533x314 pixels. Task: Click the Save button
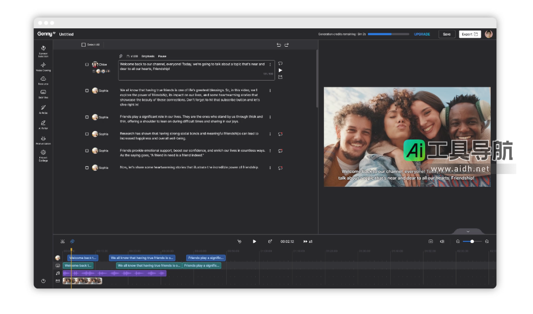pos(446,34)
